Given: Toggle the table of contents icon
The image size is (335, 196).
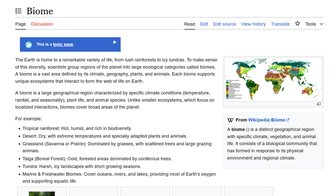Looking at the screenshot, I should [18, 11].
